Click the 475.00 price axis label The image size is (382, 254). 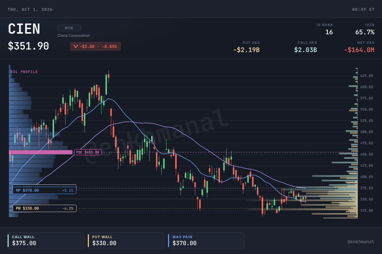click(x=366, y=143)
